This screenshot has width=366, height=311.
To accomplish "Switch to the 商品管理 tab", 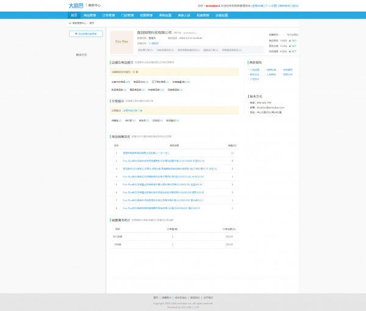I will click(x=90, y=15).
